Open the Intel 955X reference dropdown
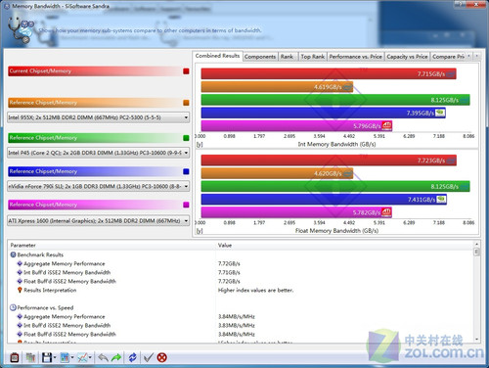This screenshot has height=368, width=489. [99, 117]
